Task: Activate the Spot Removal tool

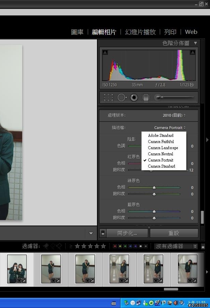Action: pos(122,98)
